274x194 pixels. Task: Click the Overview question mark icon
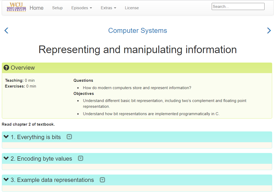pos(6,68)
